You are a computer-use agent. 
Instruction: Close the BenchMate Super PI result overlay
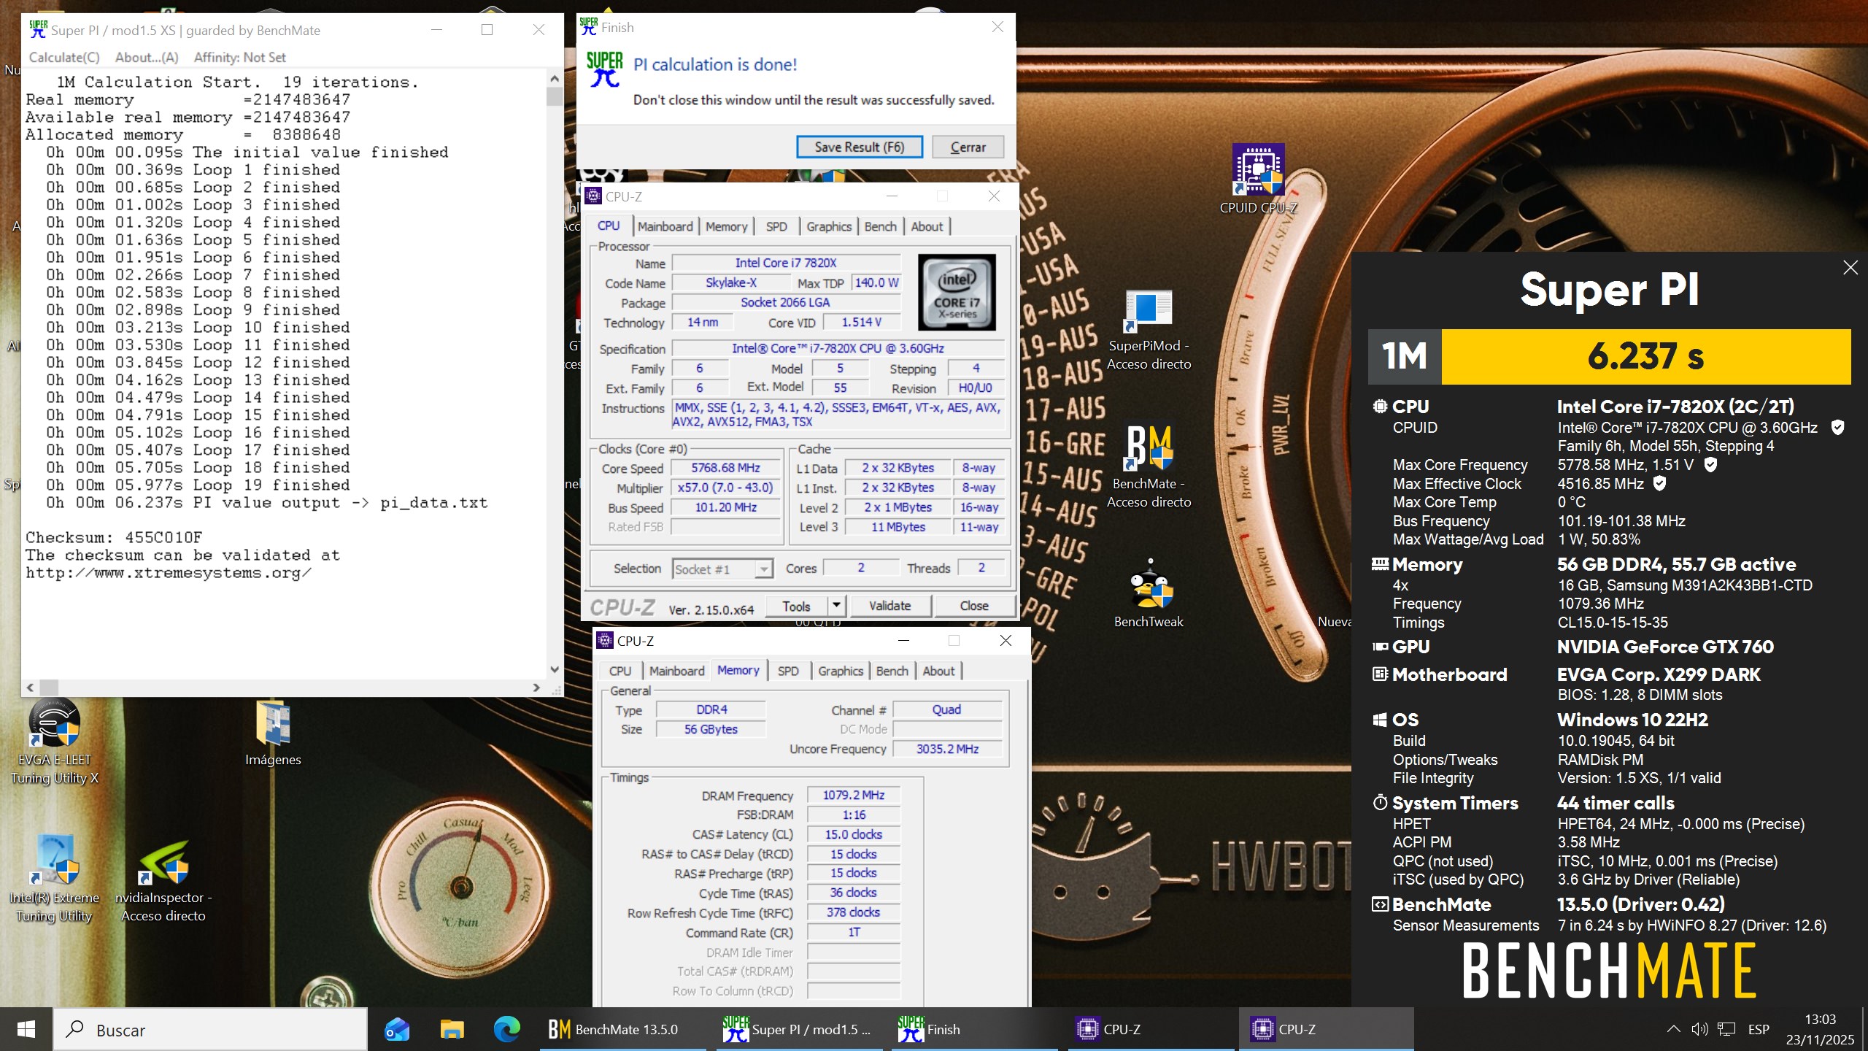pyautogui.click(x=1850, y=268)
